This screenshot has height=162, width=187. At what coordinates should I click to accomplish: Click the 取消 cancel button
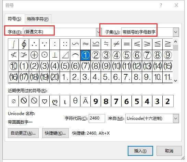coord(169,151)
